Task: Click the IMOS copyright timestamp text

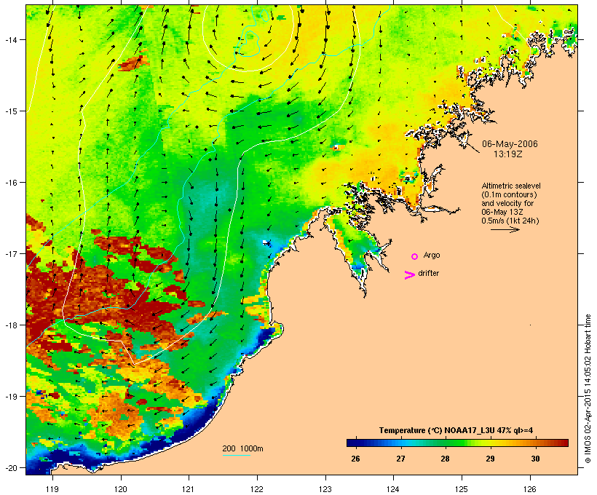Action: pos(588,389)
